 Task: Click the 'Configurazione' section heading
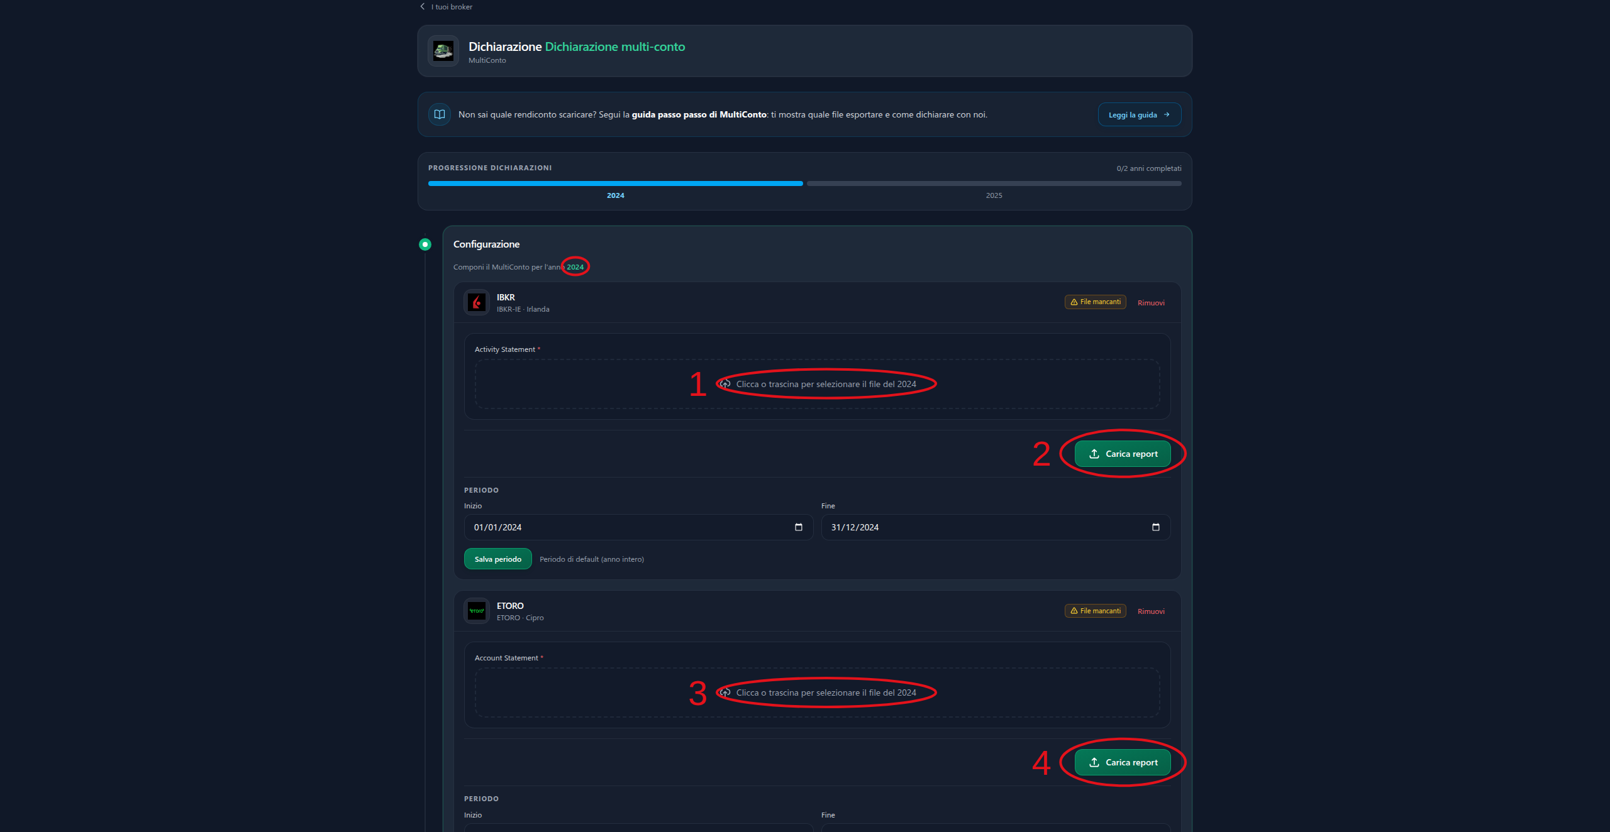pyautogui.click(x=486, y=244)
